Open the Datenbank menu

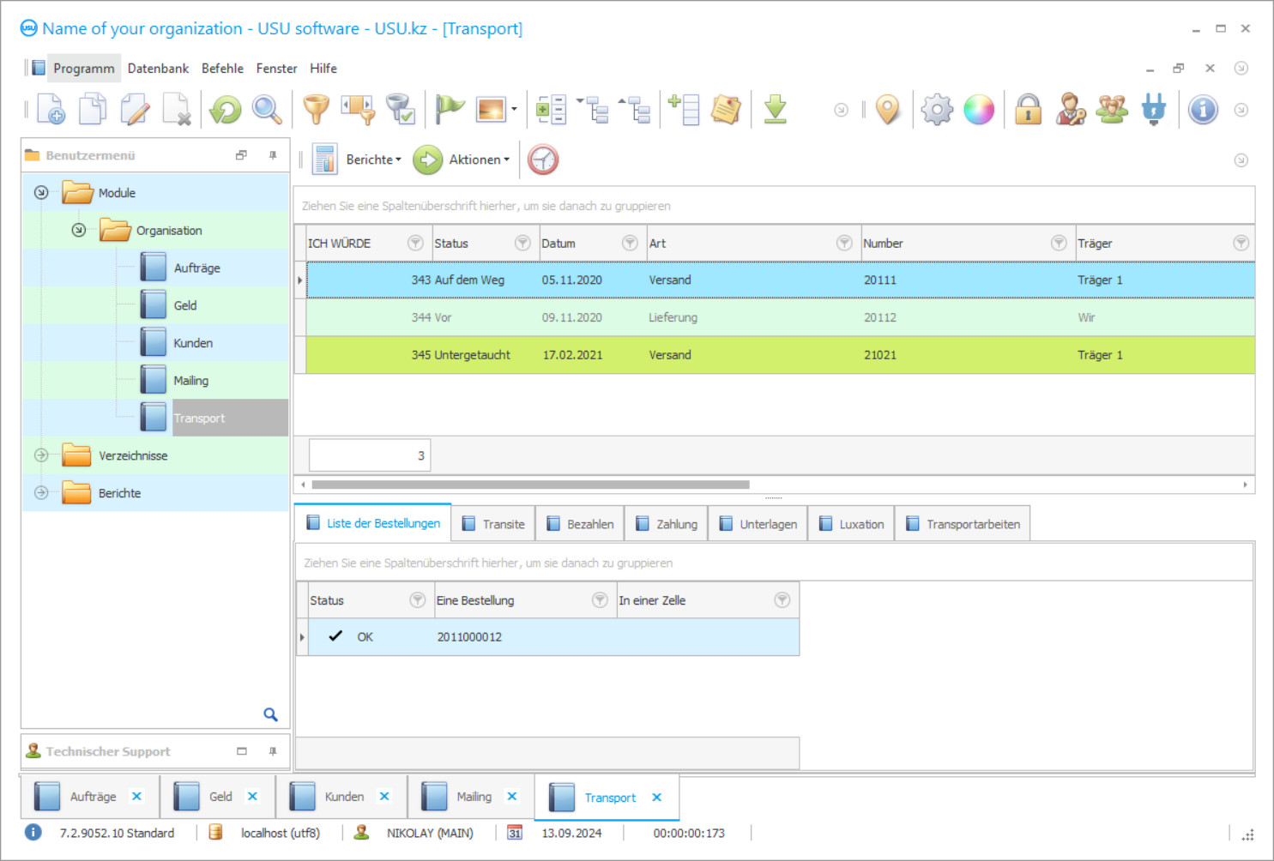[x=158, y=69]
